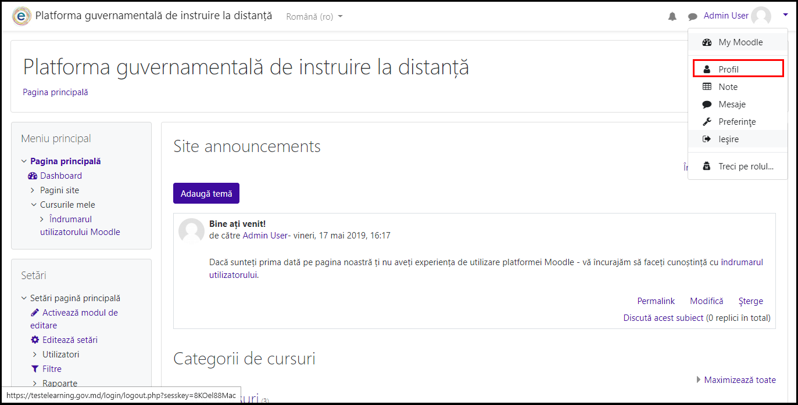Click the site logo icon in header
This screenshot has width=798, height=405.
pos(22,16)
